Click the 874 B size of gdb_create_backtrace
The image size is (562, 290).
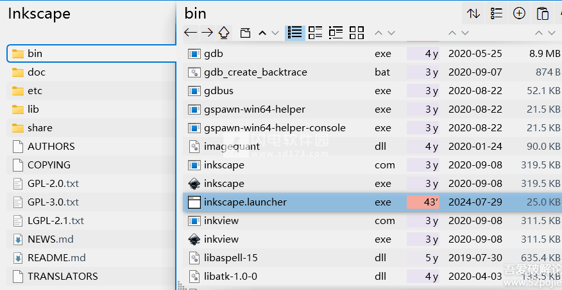[548, 72]
